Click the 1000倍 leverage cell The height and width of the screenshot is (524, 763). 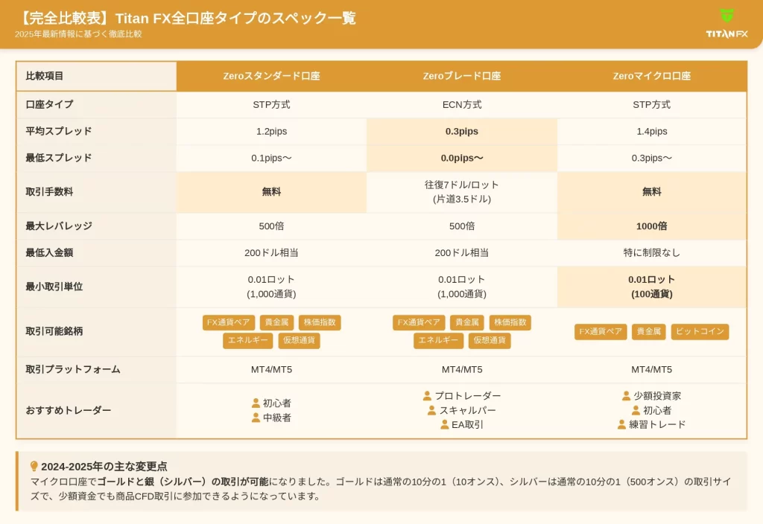click(x=651, y=226)
